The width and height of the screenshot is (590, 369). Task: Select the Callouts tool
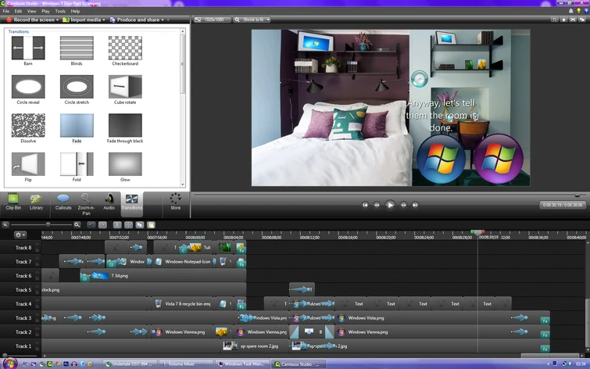coord(63,202)
